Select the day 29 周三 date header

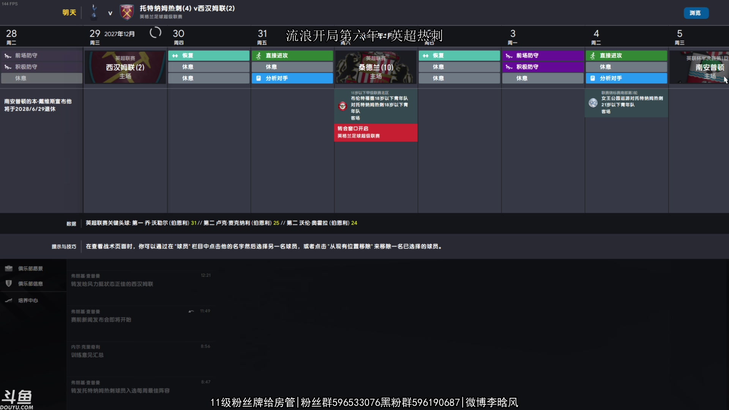pyautogui.click(x=95, y=37)
